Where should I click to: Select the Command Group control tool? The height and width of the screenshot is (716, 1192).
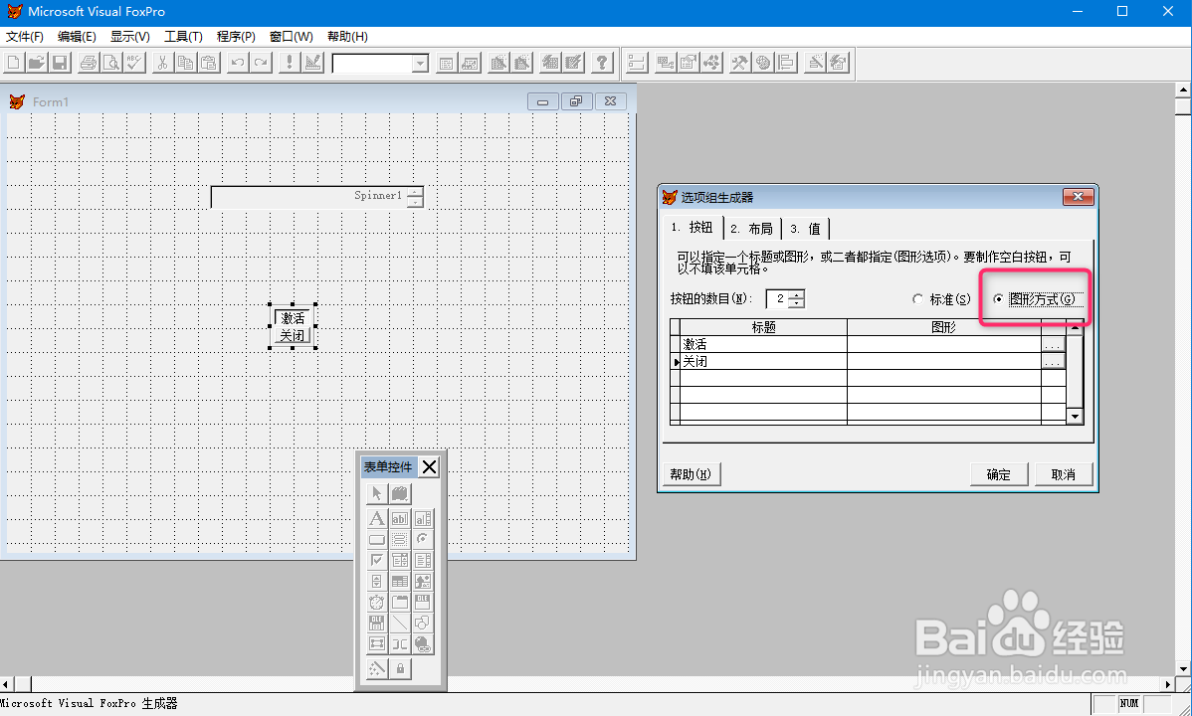400,540
